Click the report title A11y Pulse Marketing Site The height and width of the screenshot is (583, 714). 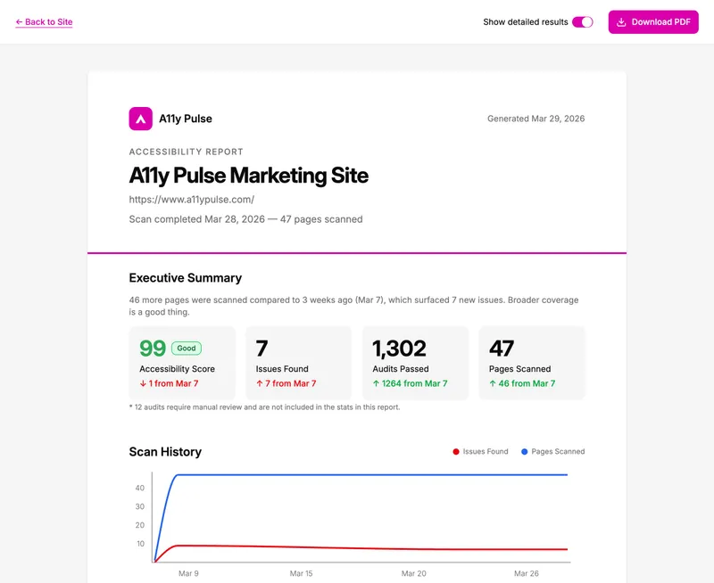point(250,175)
